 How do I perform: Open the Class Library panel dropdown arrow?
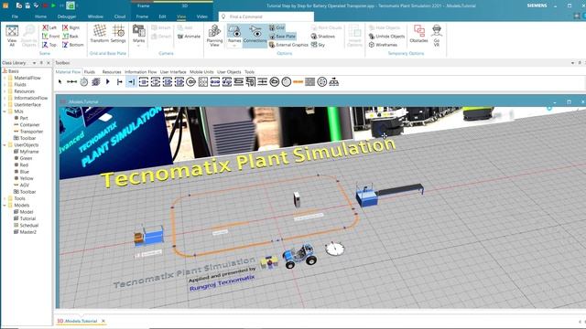34,63
